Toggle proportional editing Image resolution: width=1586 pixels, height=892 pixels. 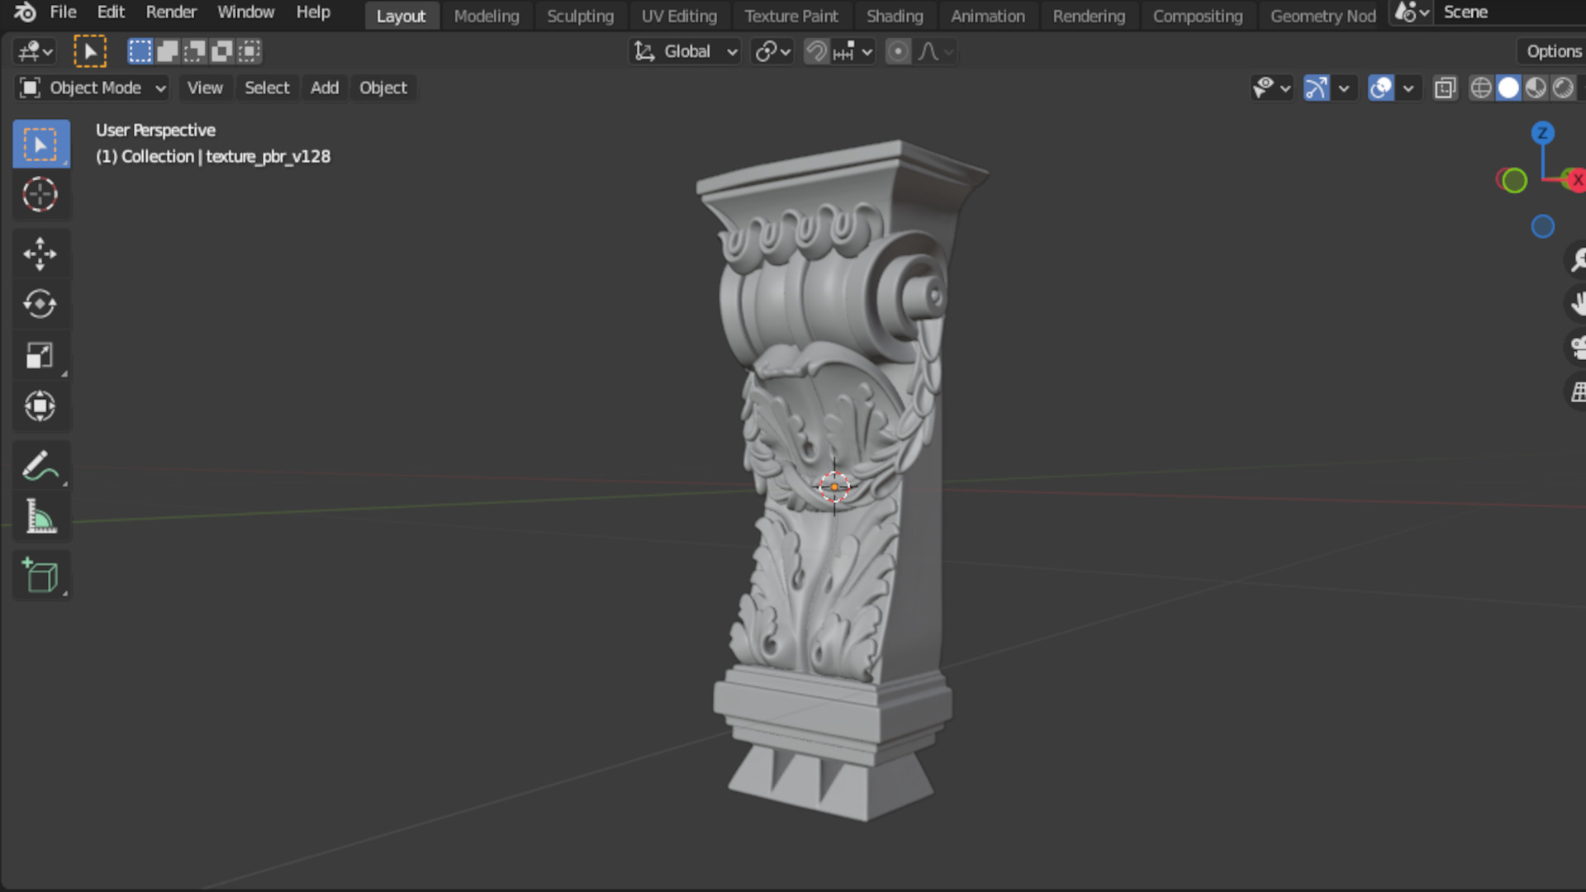[898, 52]
